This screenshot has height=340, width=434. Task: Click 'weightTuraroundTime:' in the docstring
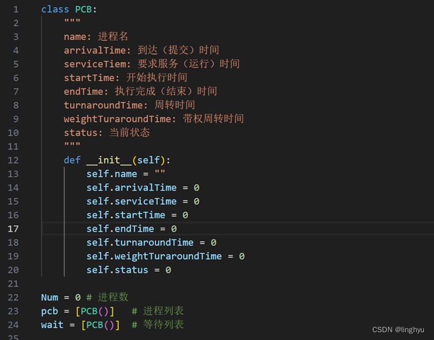[x=120, y=119]
